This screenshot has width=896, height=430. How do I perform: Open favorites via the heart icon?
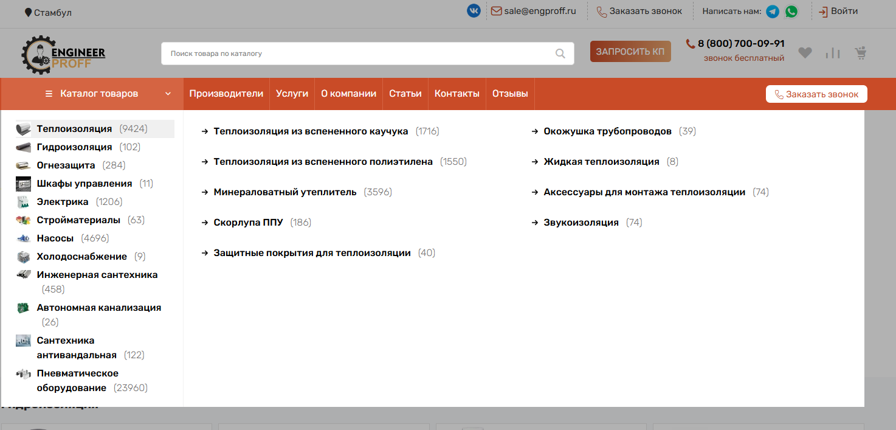pos(805,53)
